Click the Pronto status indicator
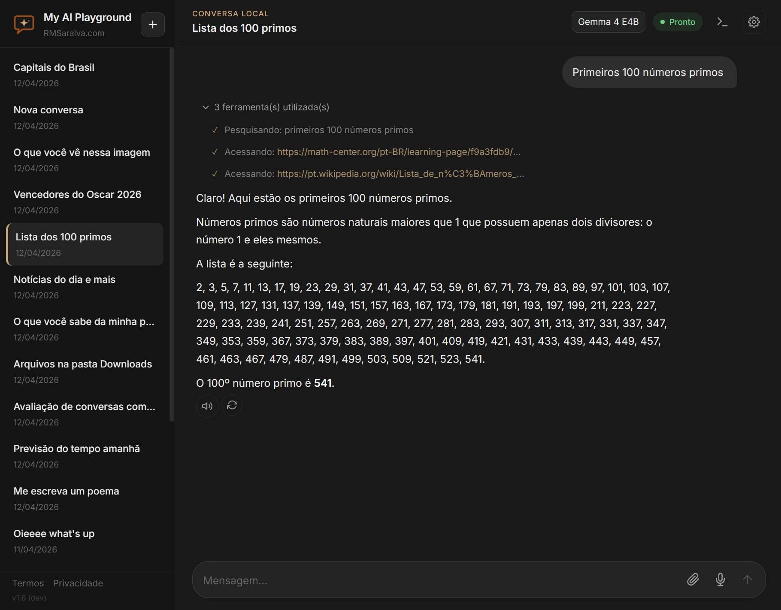781x610 pixels. [x=678, y=22]
